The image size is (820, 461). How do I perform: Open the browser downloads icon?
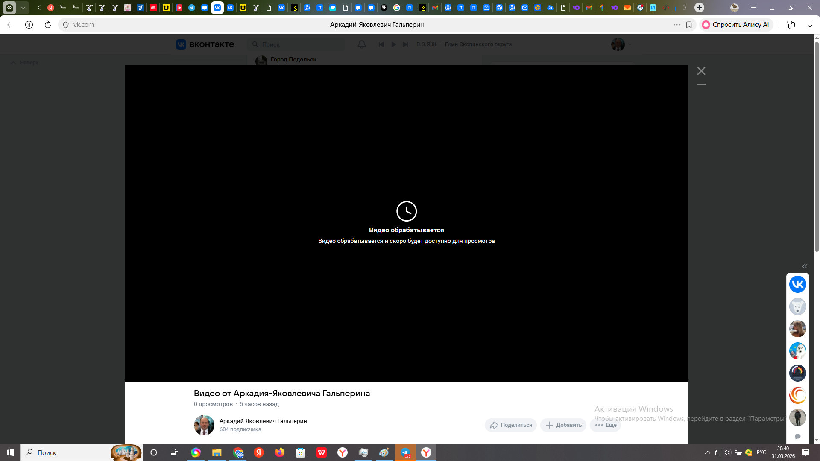pos(810,25)
